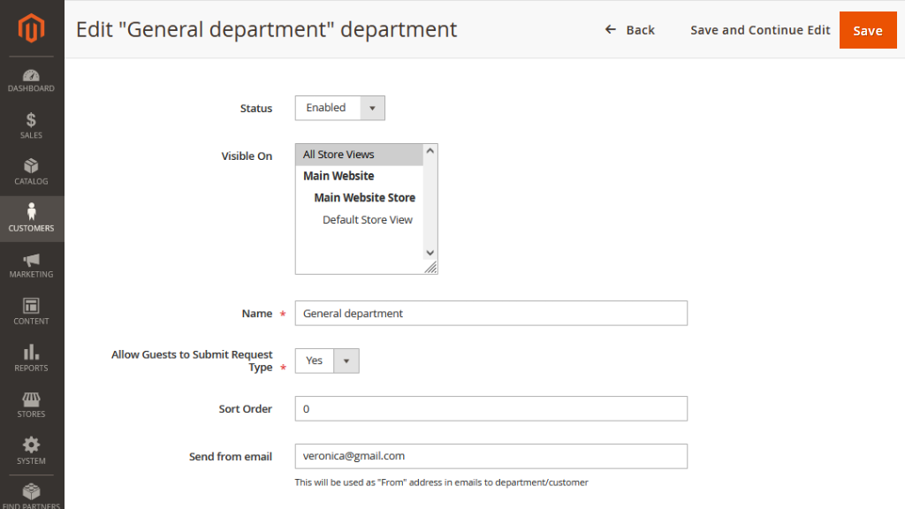Open the Status Enabled dropdown

pos(339,108)
